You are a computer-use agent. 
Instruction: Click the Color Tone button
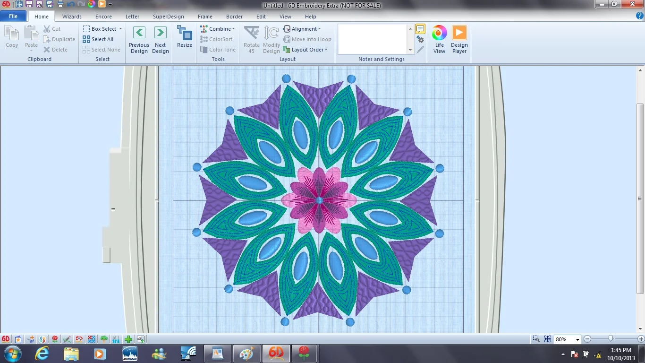coord(218,50)
